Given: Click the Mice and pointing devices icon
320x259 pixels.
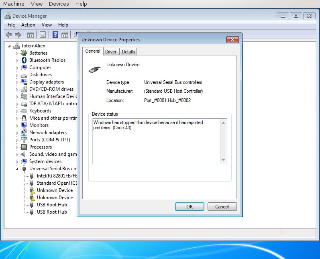Looking at the screenshot, I should point(24,118).
